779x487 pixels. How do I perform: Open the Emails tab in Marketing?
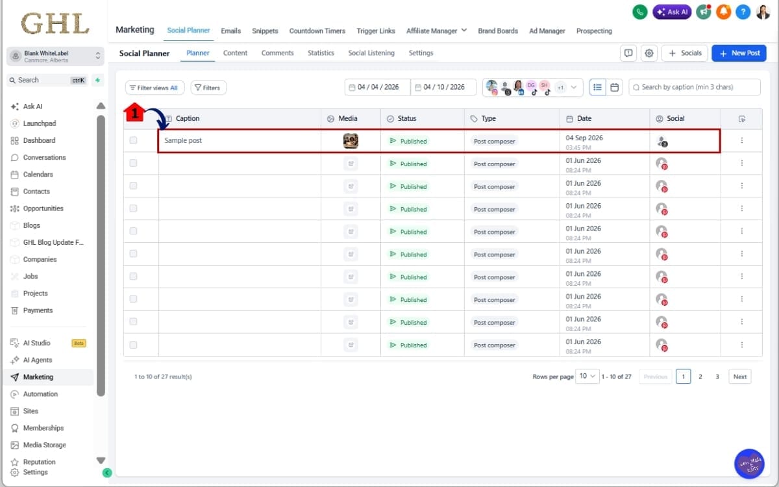pos(230,31)
